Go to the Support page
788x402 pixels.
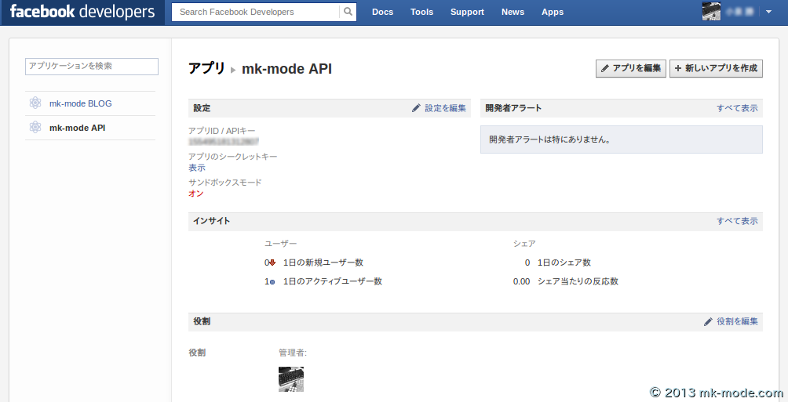pyautogui.click(x=467, y=12)
